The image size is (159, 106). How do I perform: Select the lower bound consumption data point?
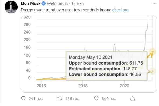[x=153, y=71]
